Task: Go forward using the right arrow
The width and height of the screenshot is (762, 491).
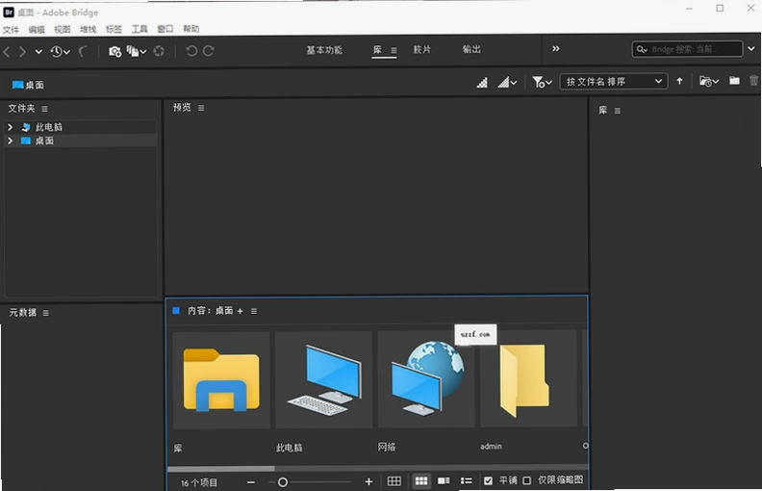Action: tap(22, 51)
